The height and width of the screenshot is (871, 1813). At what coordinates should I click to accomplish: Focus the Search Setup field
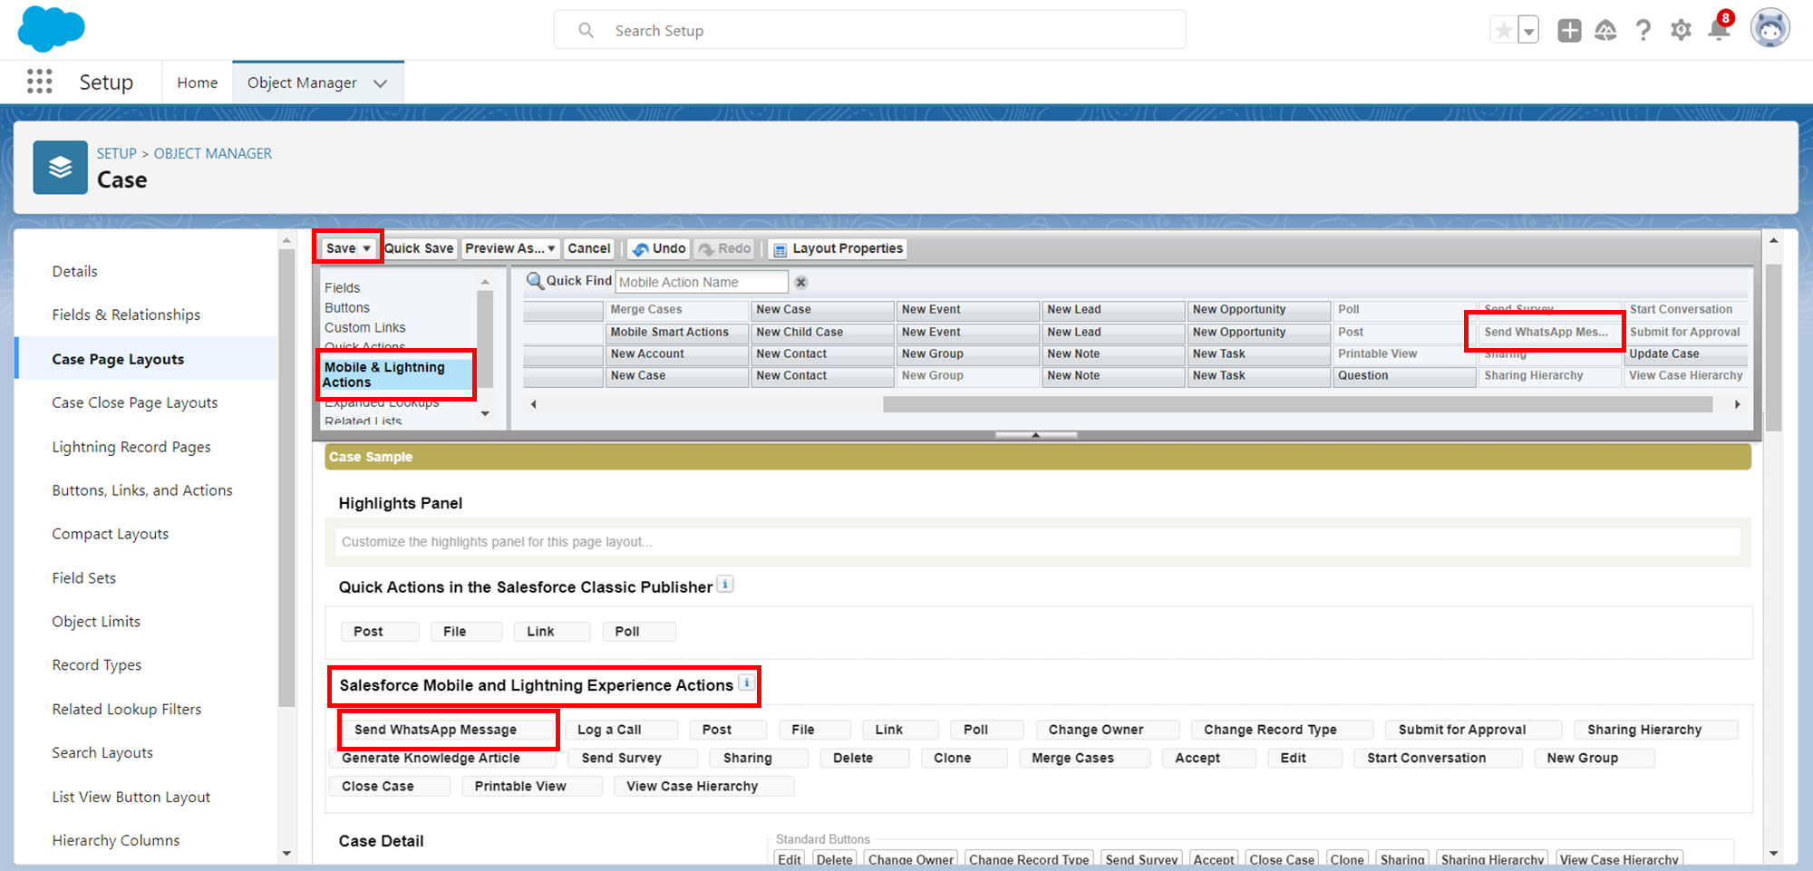tap(870, 30)
